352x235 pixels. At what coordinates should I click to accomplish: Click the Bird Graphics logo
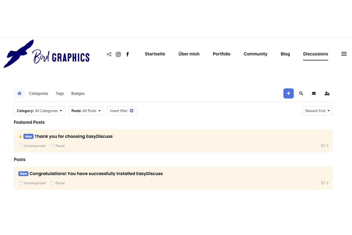pyautogui.click(x=47, y=54)
